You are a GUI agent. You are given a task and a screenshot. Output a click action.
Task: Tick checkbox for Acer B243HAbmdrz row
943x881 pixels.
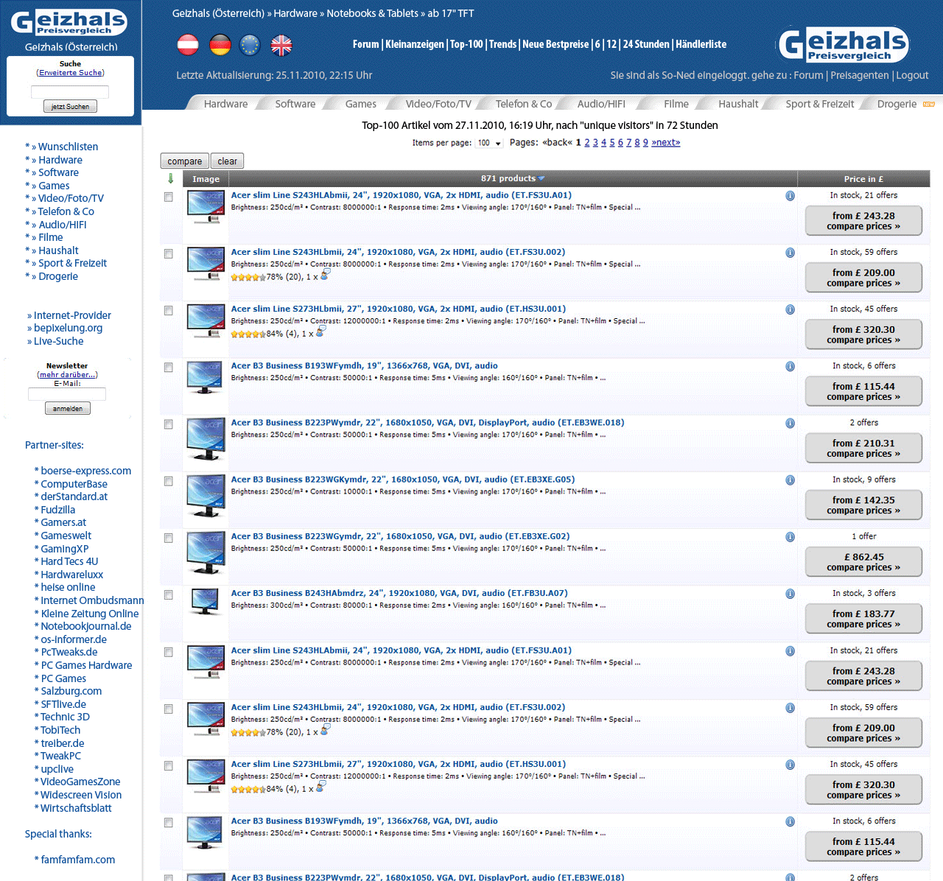pyautogui.click(x=169, y=594)
